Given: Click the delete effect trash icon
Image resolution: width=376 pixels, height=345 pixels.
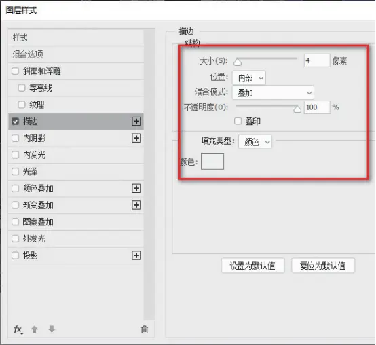Looking at the screenshot, I should coord(145,329).
